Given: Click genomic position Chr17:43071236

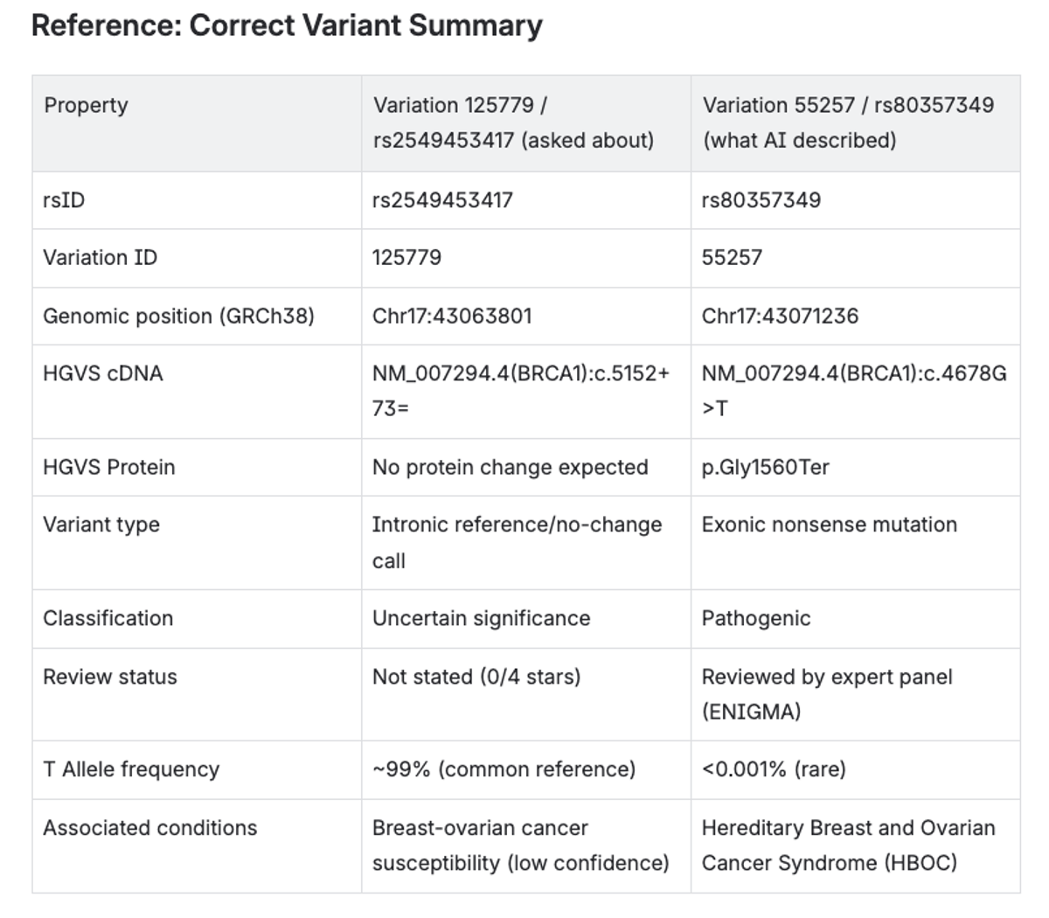Looking at the screenshot, I should tap(780, 316).
